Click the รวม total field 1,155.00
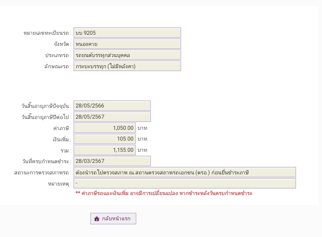Image resolution: width=322 pixels, height=237 pixels. click(x=104, y=150)
